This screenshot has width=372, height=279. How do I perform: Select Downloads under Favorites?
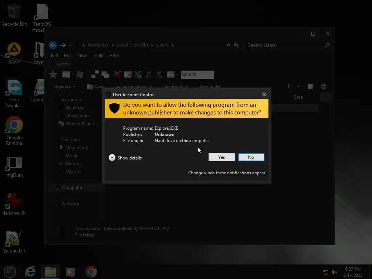click(77, 116)
